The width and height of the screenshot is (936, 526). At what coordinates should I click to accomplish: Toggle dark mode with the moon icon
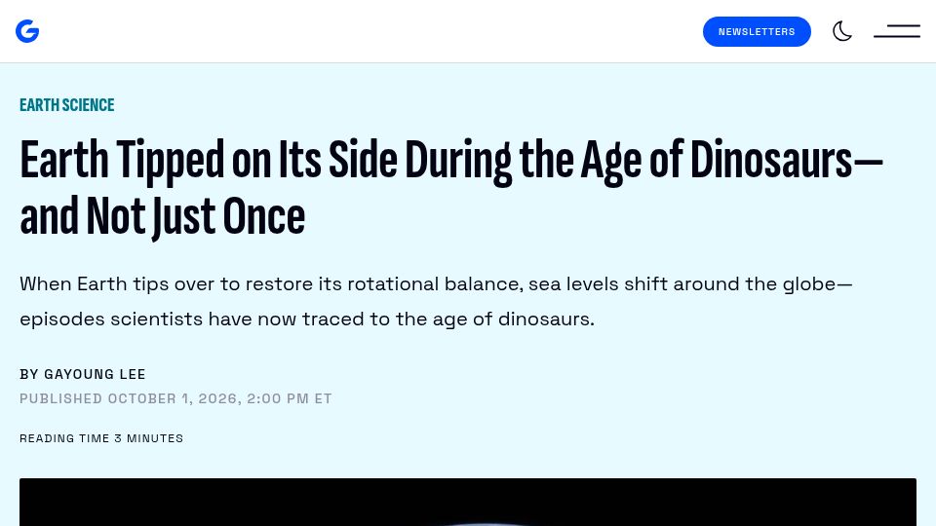[842, 31]
